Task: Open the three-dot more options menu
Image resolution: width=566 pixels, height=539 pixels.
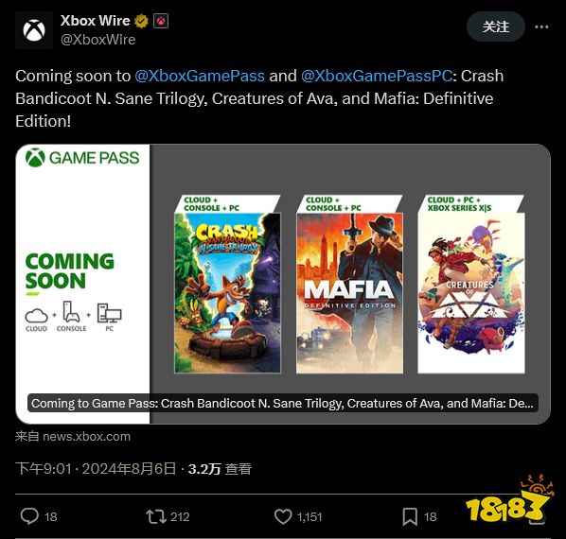Action: coord(541,26)
